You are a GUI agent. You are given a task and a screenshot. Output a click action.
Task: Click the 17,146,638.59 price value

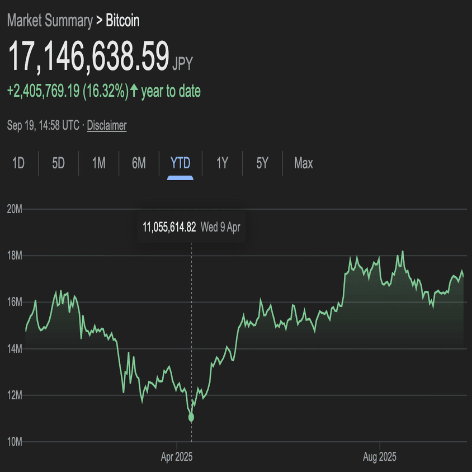tap(88, 56)
